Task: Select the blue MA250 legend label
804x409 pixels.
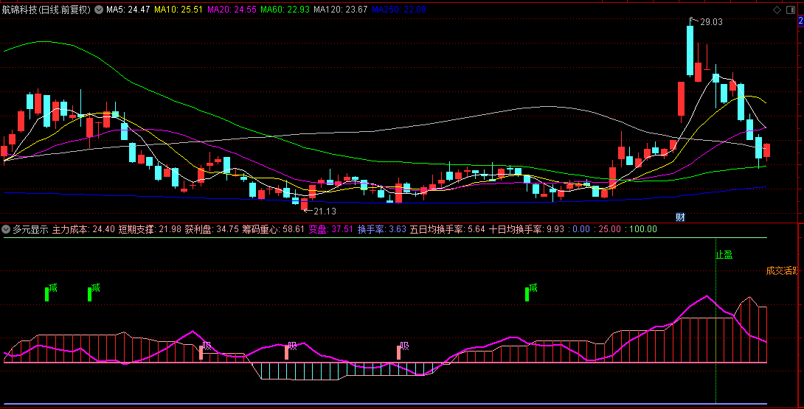Action: (399, 10)
